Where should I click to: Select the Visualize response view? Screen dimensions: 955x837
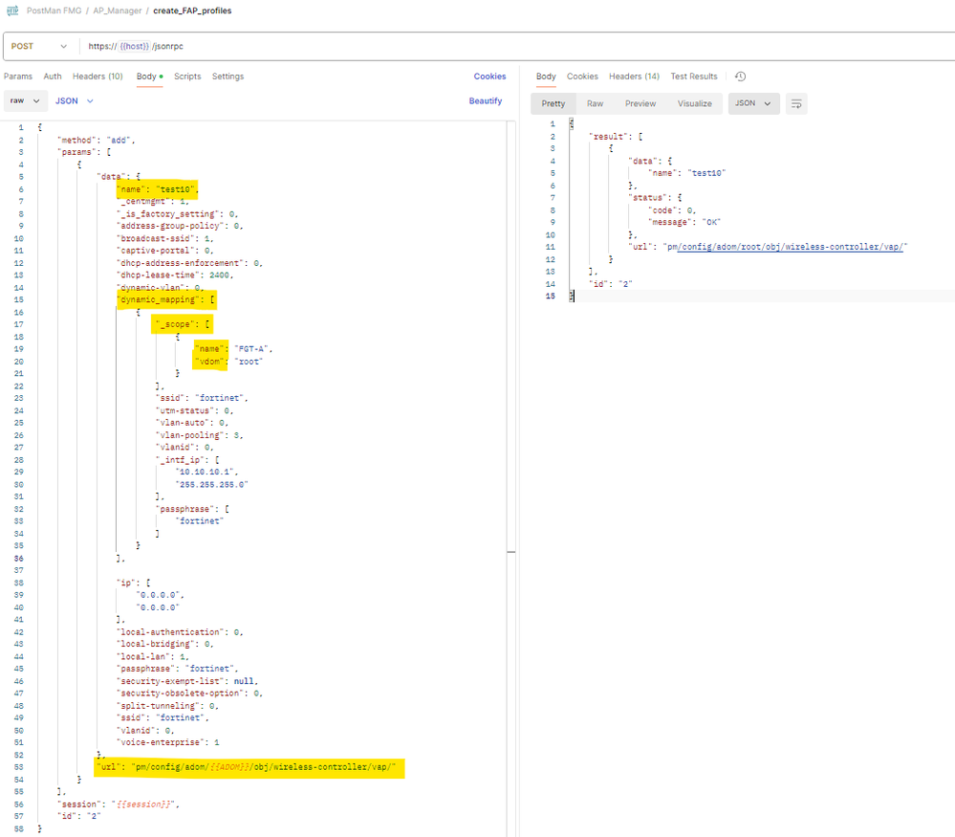click(x=694, y=103)
